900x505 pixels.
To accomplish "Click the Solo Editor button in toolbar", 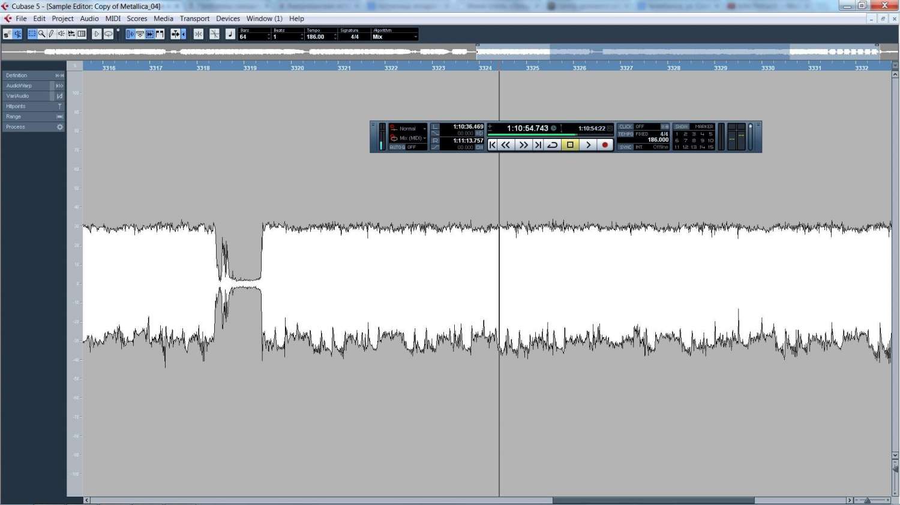I will [7, 34].
